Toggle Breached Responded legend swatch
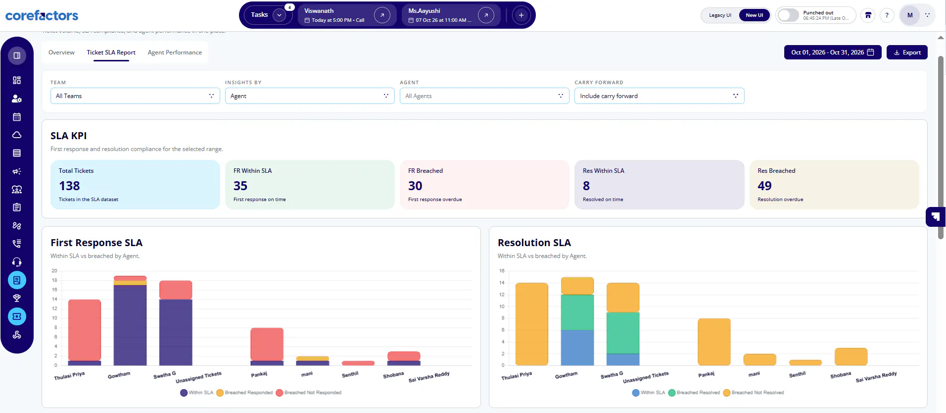This screenshot has width=946, height=413. click(x=220, y=393)
